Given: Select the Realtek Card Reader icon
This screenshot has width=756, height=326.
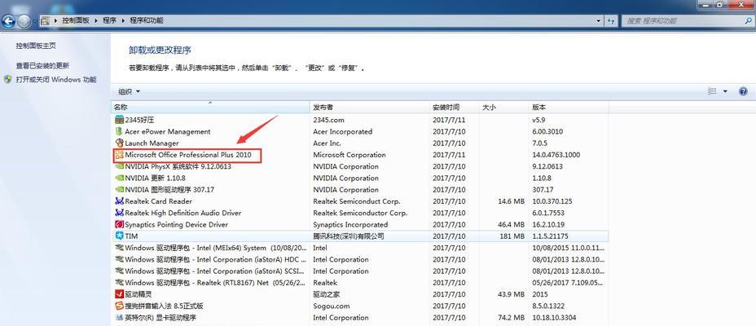Looking at the screenshot, I should tap(119, 201).
